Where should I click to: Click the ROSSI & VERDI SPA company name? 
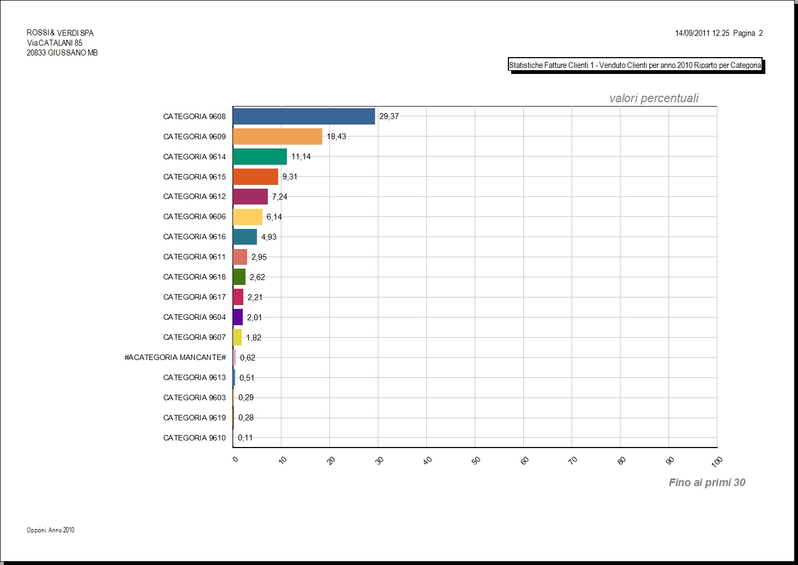pyautogui.click(x=60, y=33)
